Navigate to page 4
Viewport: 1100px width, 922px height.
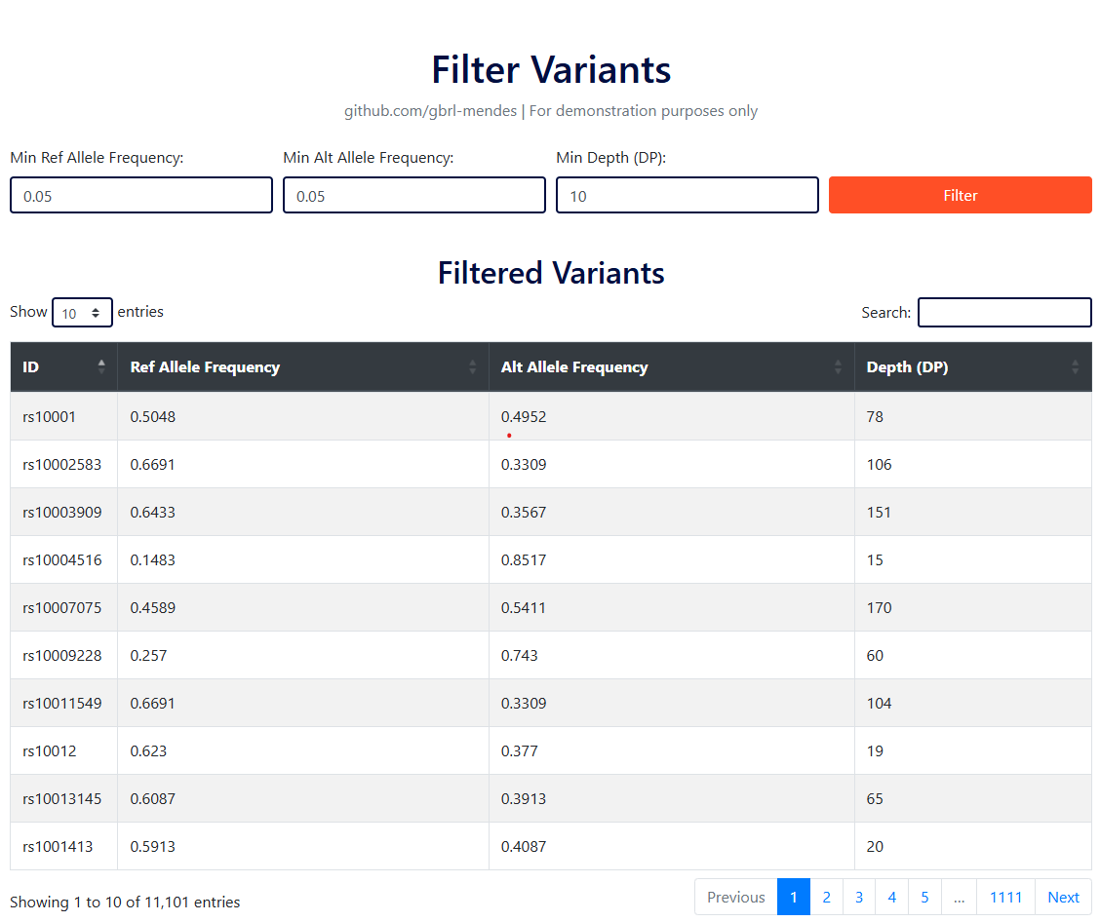[x=891, y=897]
